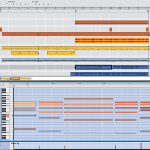
Task: Select the selected dark blue MIDI clip
Action: (93, 67)
